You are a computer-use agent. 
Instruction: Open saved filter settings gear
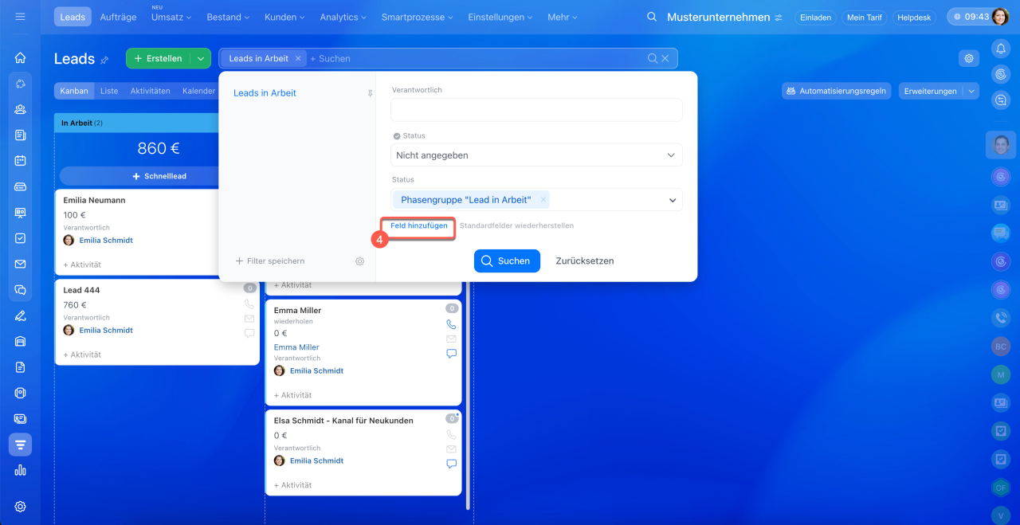coord(359,261)
